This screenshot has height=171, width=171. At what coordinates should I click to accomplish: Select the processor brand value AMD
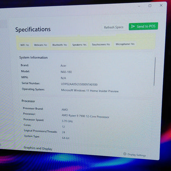click(65, 109)
